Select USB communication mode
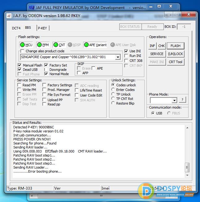This screenshot has width=200, height=202. click(153, 113)
